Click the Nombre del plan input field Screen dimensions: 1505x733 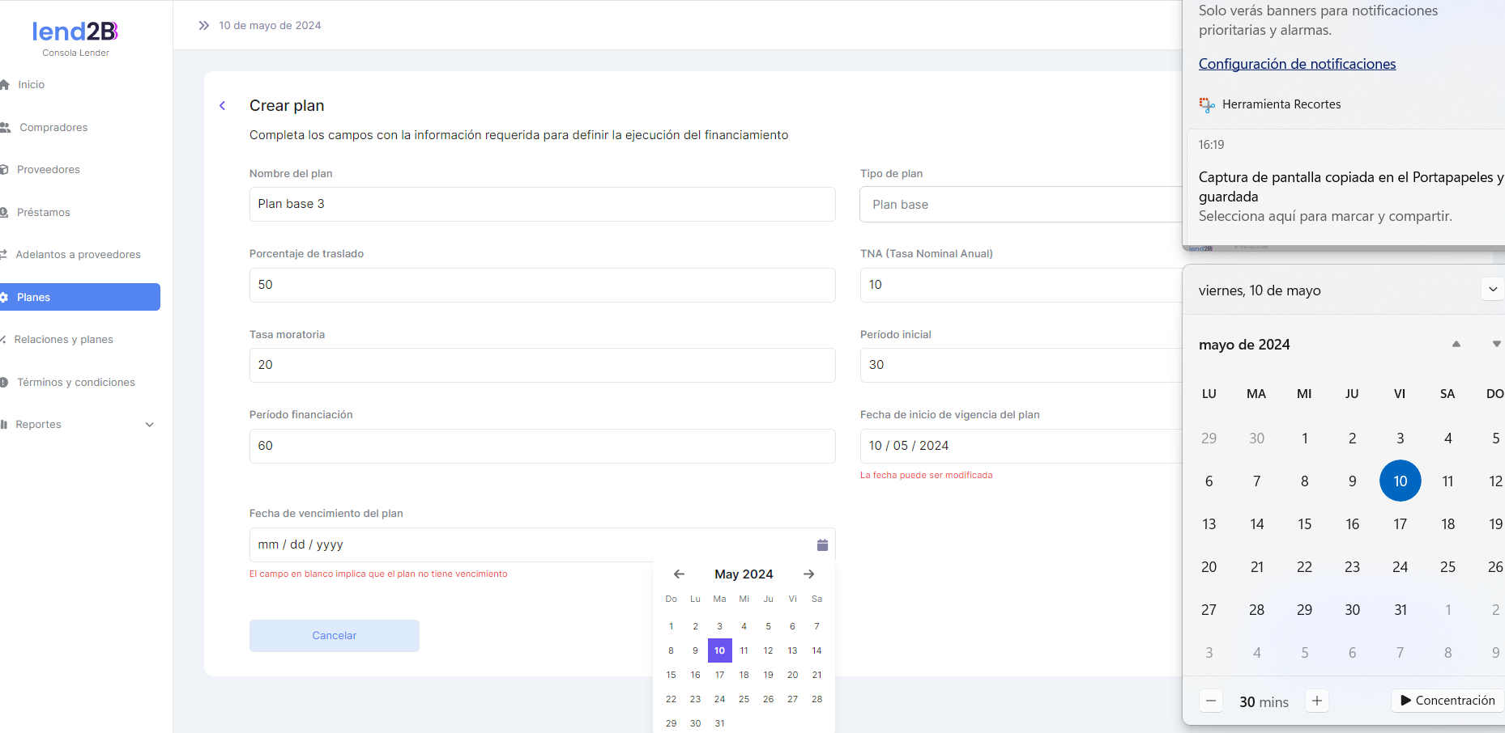tap(542, 205)
